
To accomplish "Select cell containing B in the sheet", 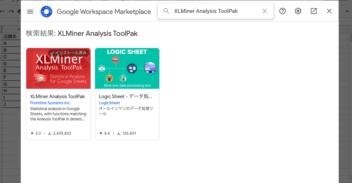I will (11, 50).
